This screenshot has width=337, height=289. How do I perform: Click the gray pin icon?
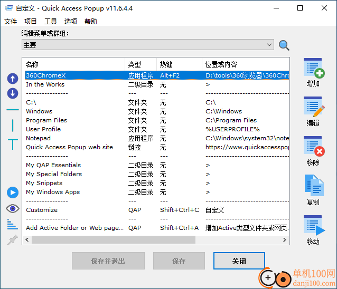coord(13,240)
